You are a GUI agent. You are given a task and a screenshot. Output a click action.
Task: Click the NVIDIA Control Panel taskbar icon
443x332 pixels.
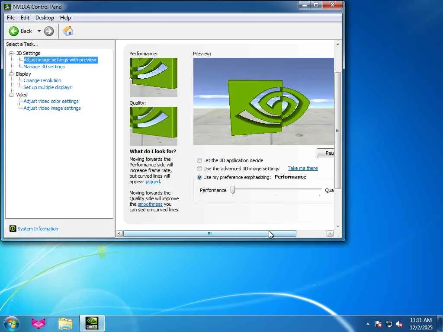point(92,323)
